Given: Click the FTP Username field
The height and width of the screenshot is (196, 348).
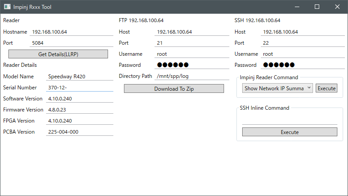Looking at the screenshot, I should pyautogui.click(x=192, y=54).
